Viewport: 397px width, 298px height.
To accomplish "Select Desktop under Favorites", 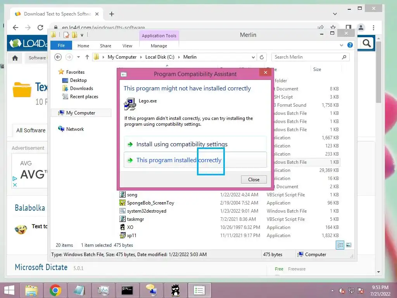I will 78,80.
